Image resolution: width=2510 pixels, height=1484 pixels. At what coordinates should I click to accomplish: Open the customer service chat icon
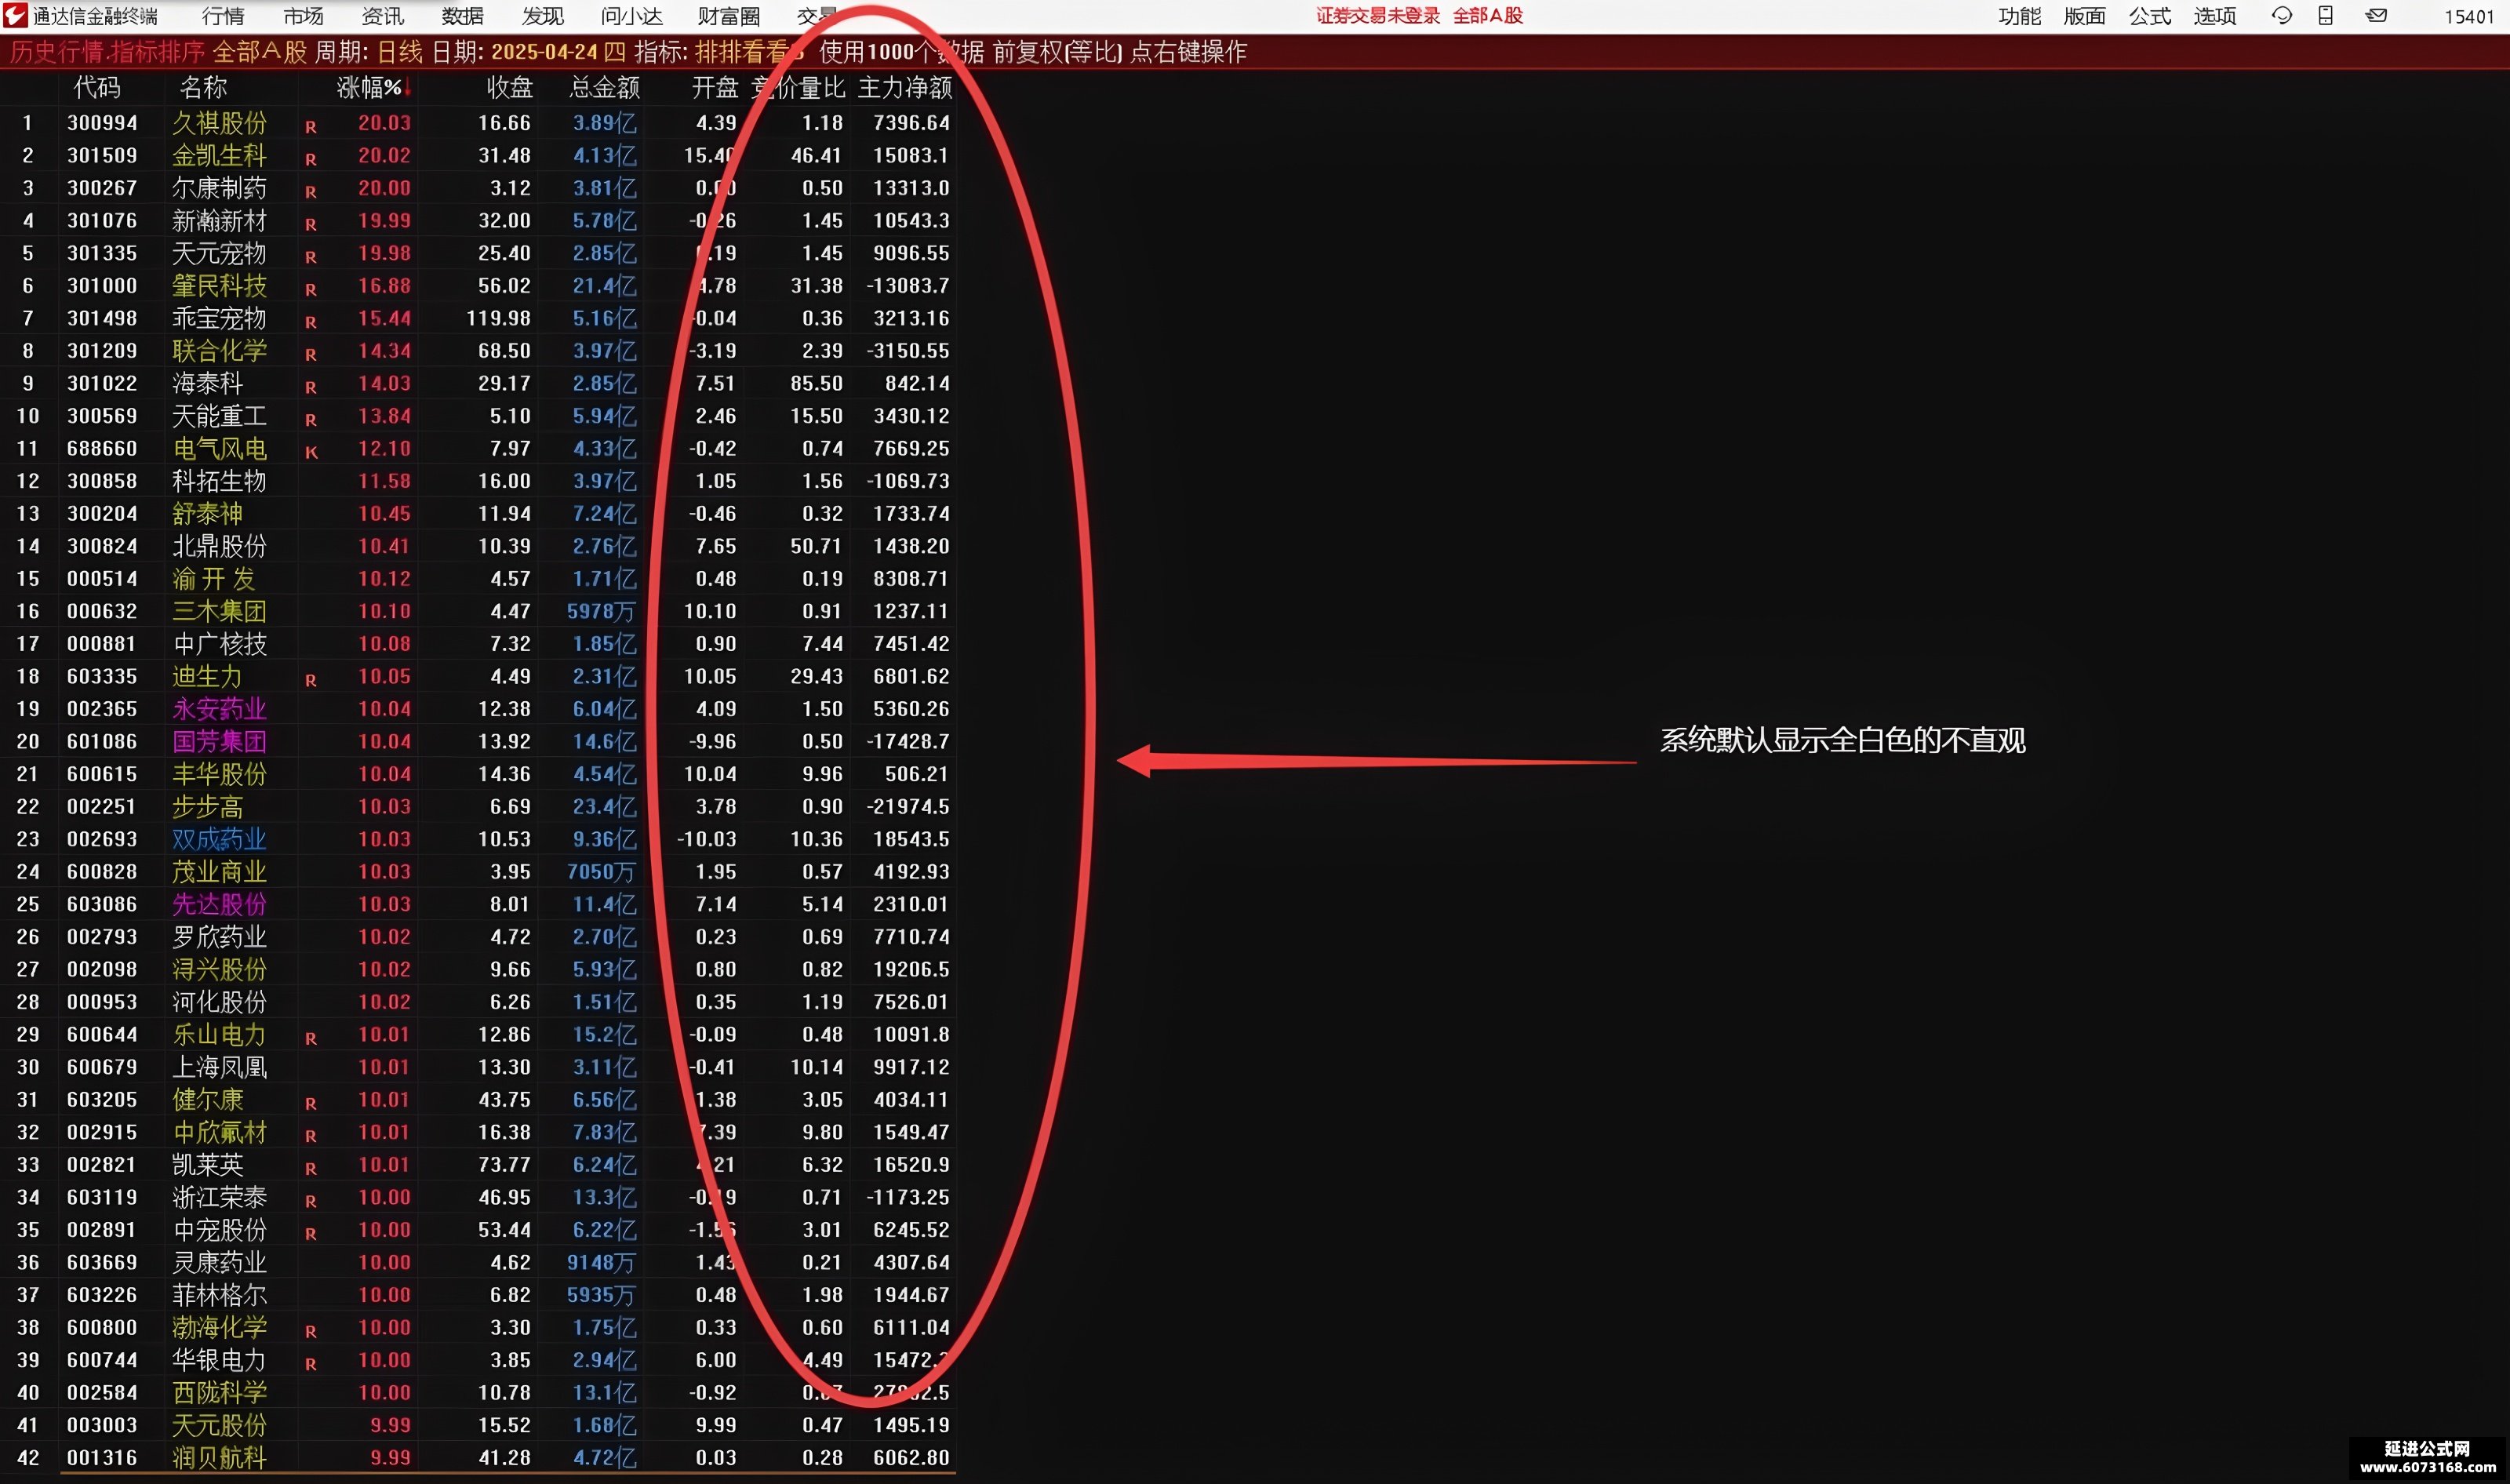[2281, 15]
